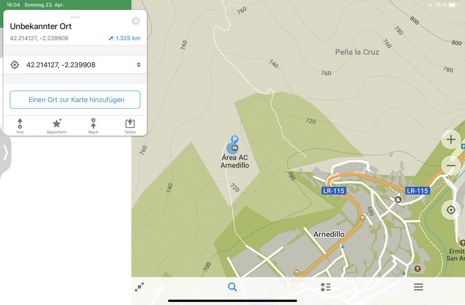Open route planning in bottom bar
The height and width of the screenshot is (305, 465).
139,287
